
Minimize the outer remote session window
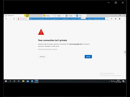[x=109, y=3]
